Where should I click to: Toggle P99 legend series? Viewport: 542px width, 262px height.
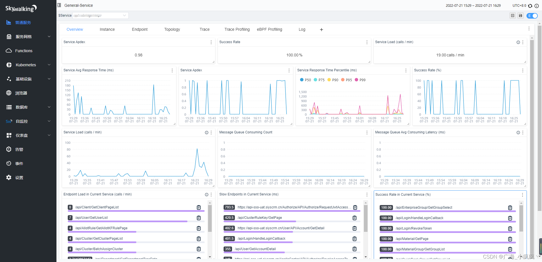(360, 80)
